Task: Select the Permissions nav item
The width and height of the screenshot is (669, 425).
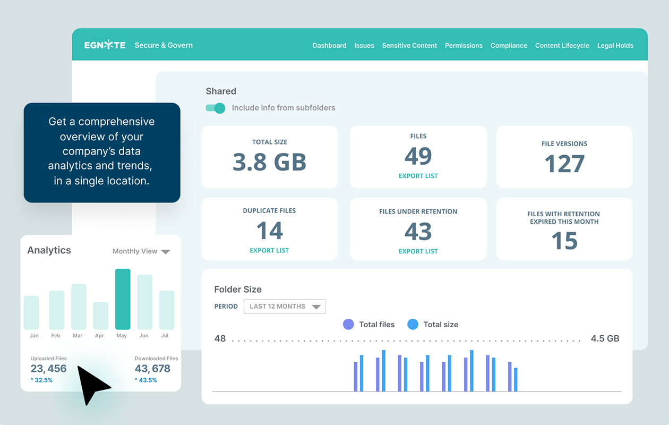Action: pos(464,46)
